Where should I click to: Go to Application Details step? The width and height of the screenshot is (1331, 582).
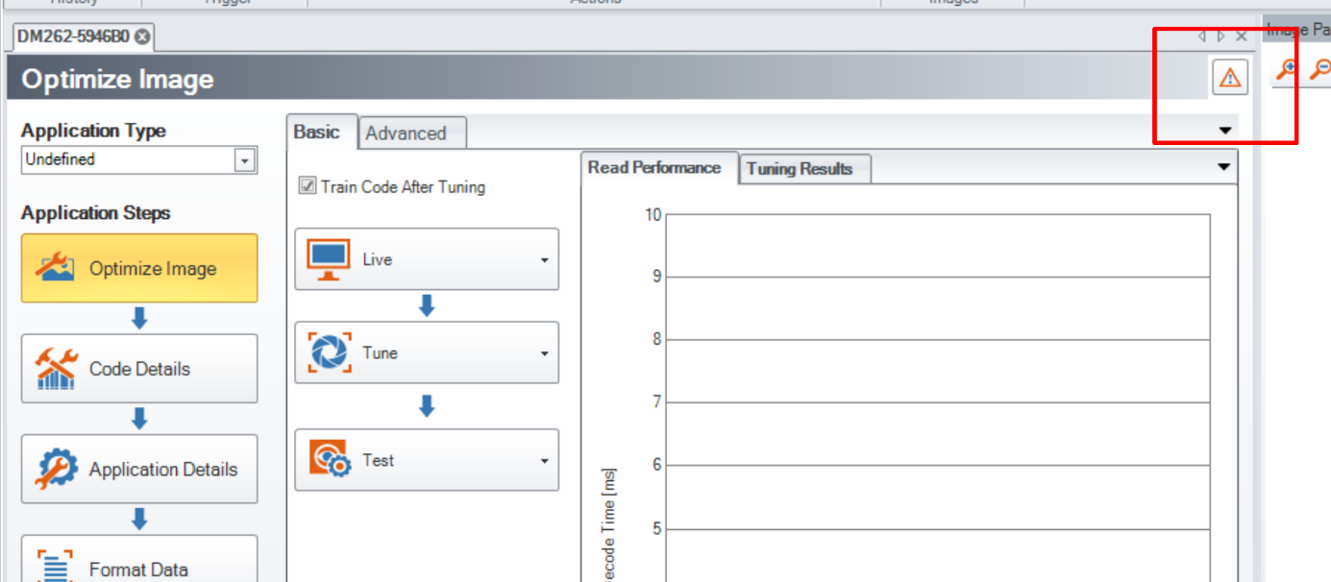139,469
